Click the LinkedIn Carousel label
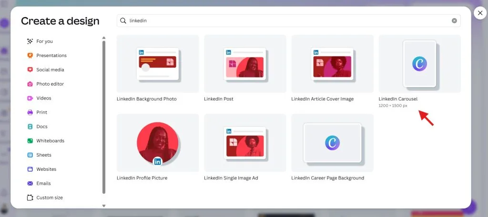 [x=398, y=99]
